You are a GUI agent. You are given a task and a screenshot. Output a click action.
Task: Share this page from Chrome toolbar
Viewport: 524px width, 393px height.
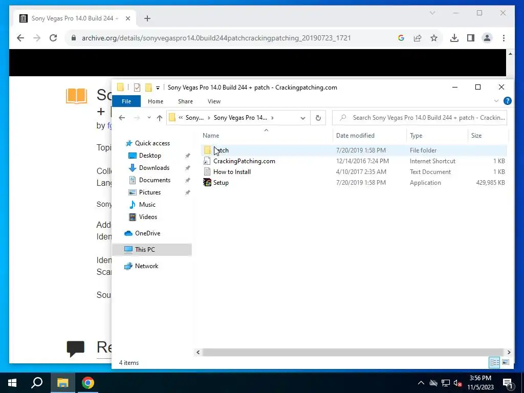point(418,38)
